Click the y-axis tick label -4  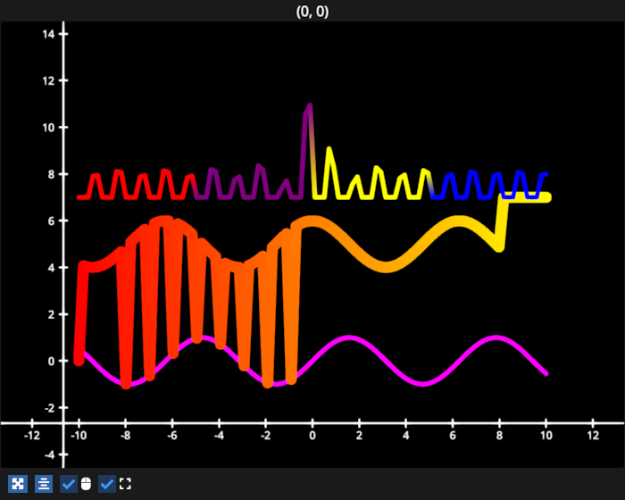[x=49, y=454]
